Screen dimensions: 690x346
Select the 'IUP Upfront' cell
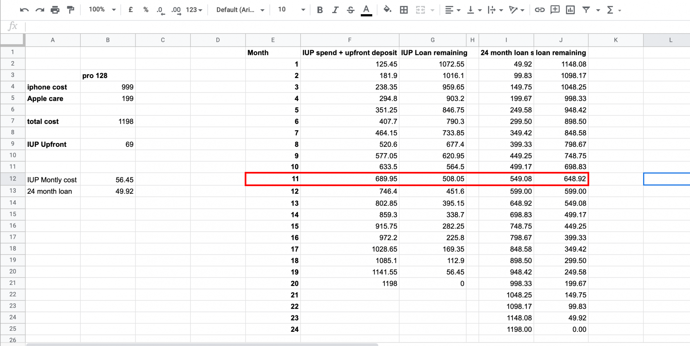point(53,144)
